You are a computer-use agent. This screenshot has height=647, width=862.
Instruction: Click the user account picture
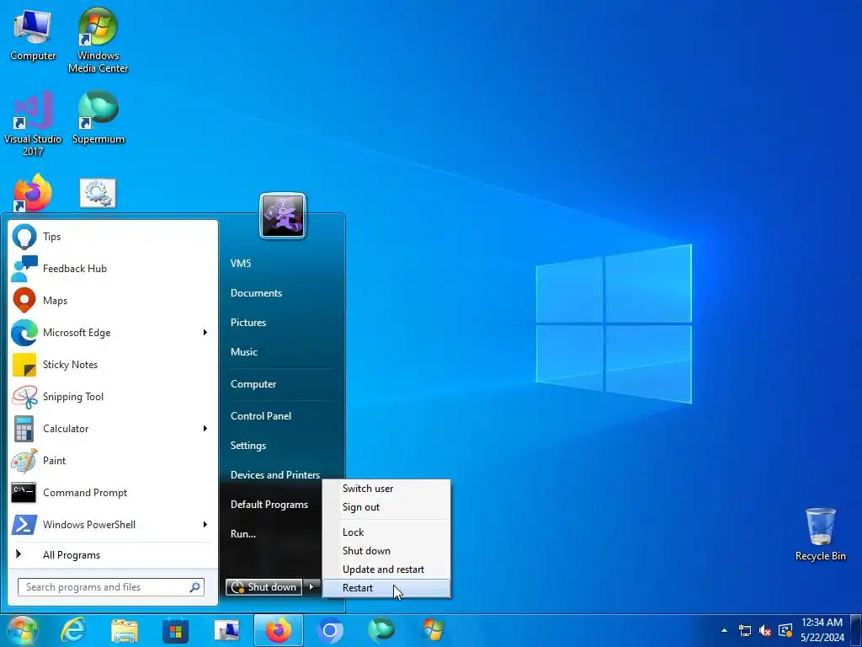click(283, 216)
